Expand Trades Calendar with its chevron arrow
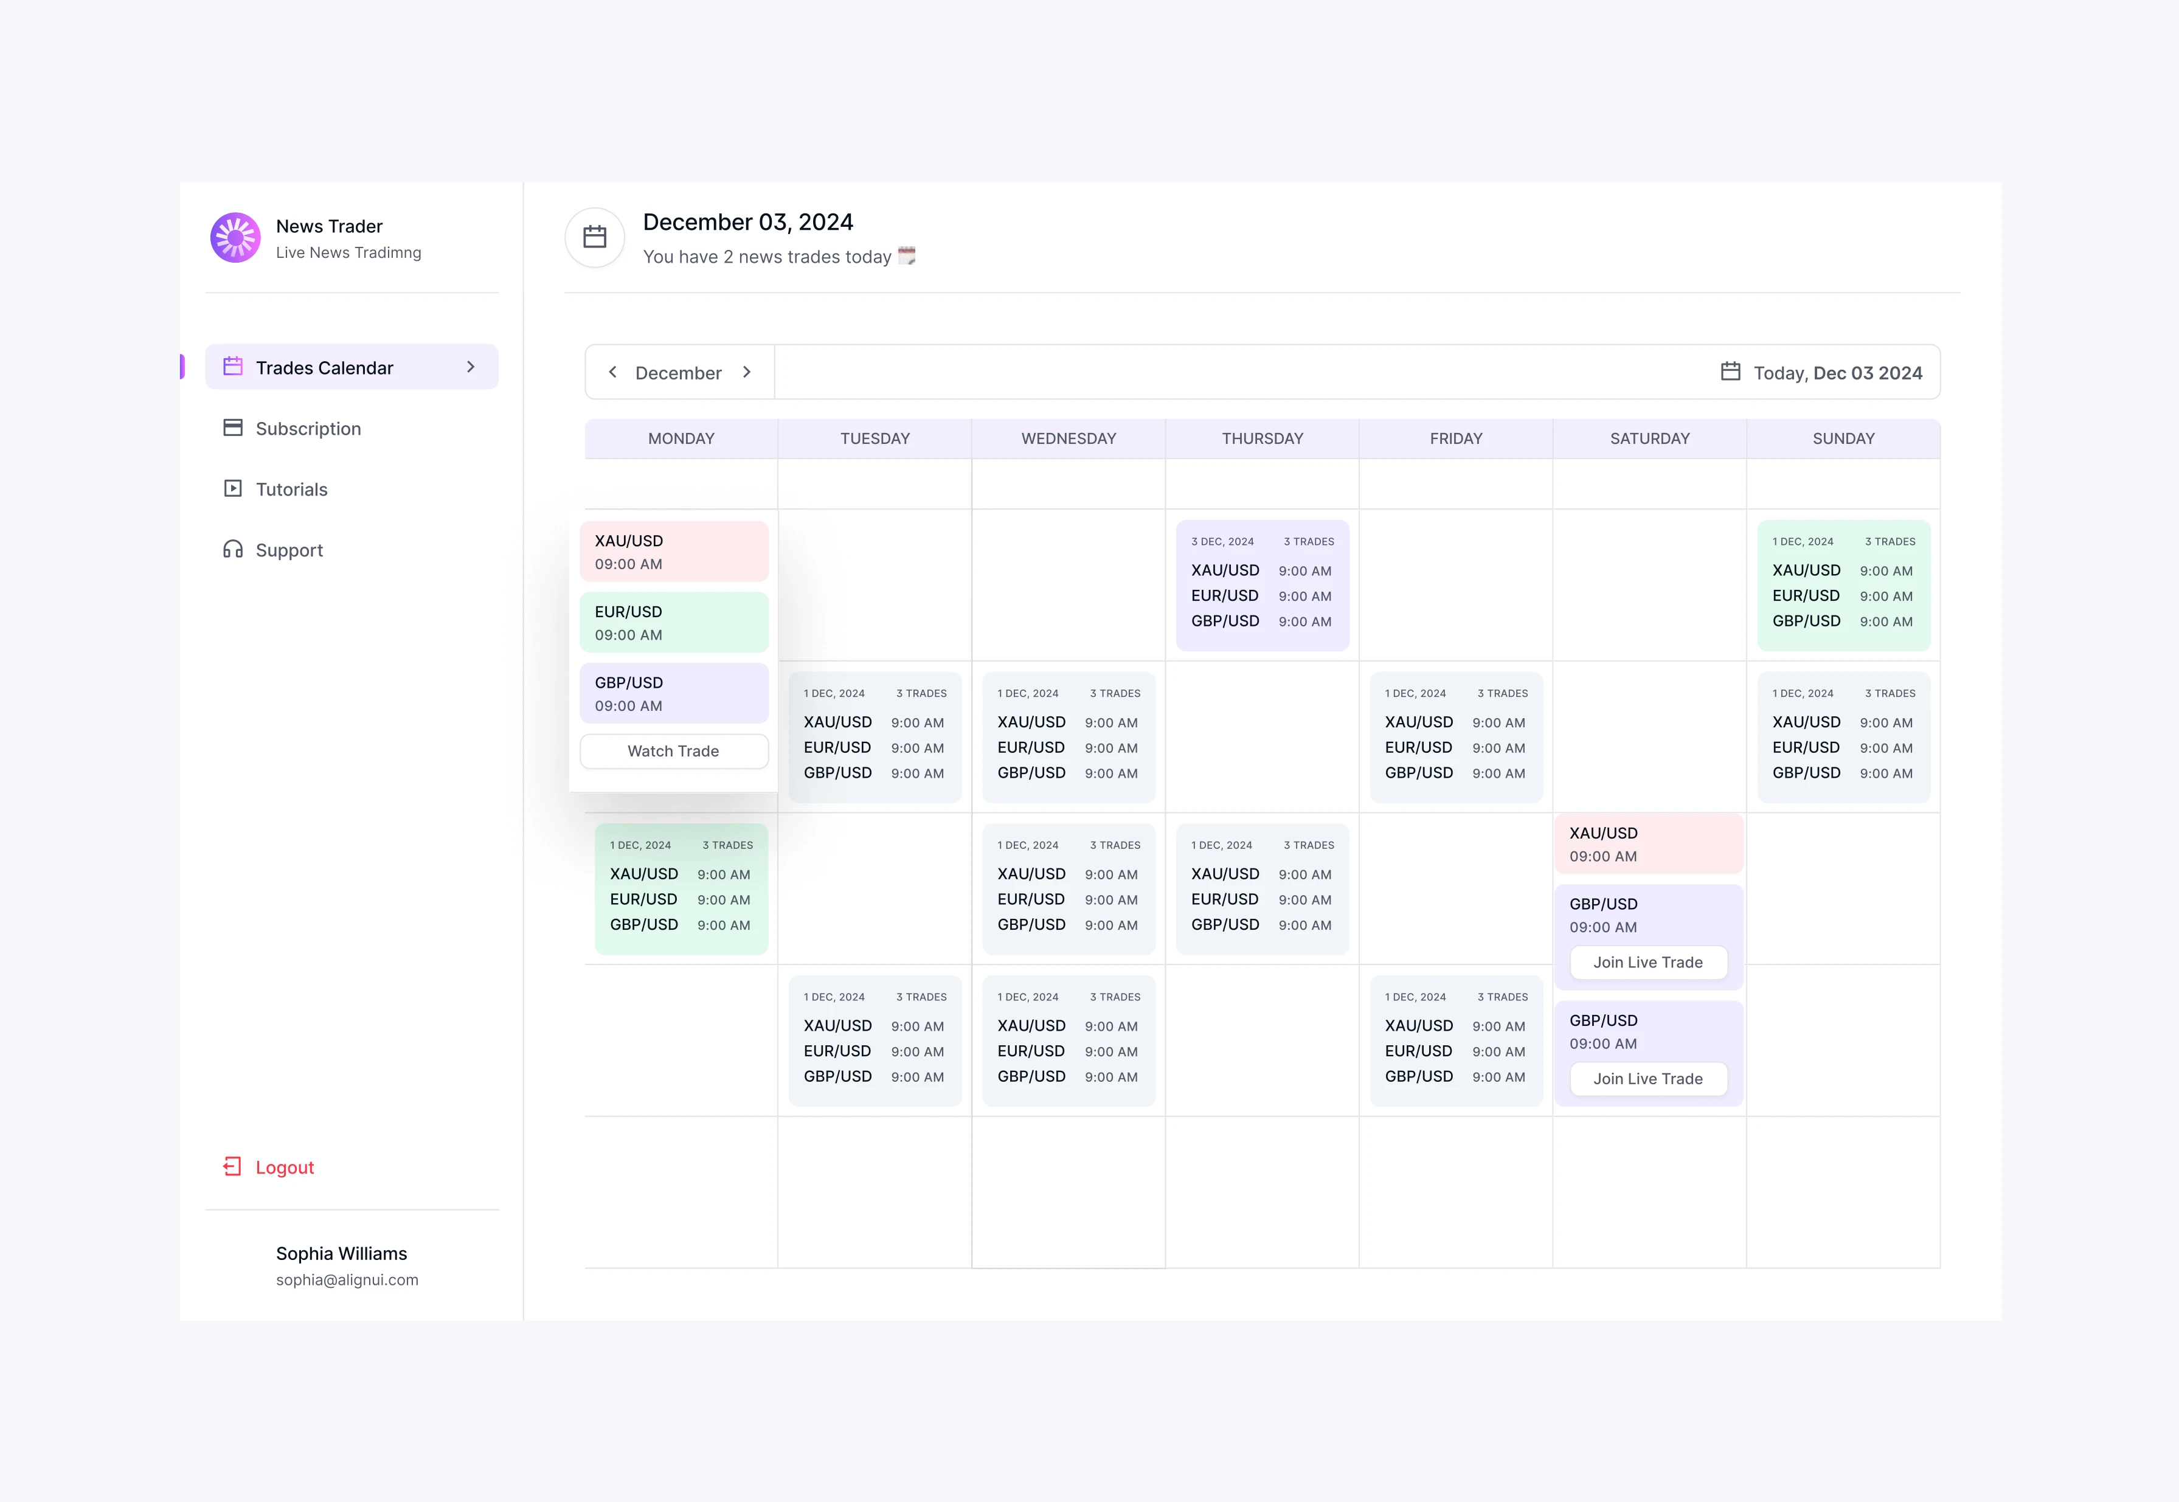 point(471,367)
